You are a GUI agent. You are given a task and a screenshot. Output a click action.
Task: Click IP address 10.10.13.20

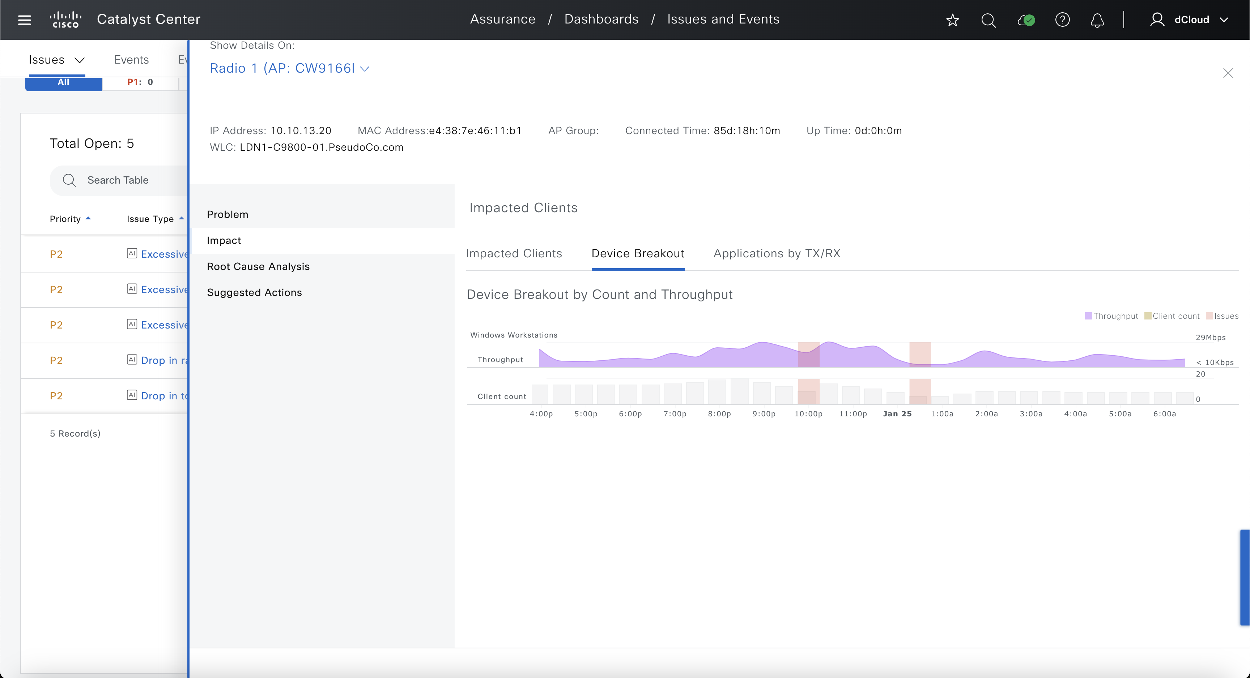pos(301,131)
